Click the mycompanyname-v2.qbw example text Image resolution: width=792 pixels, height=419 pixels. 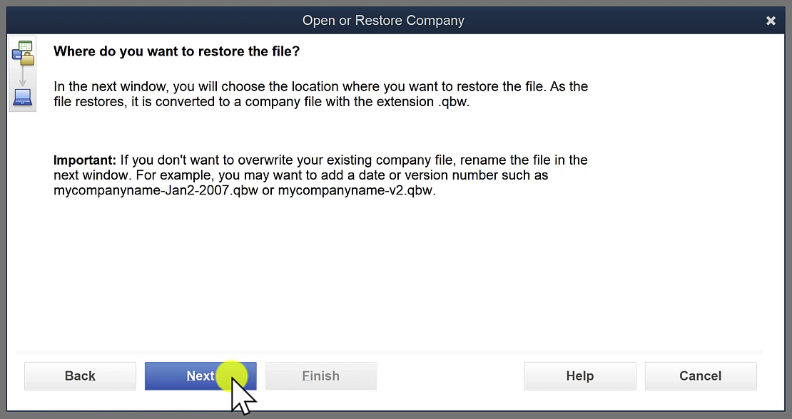click(357, 190)
